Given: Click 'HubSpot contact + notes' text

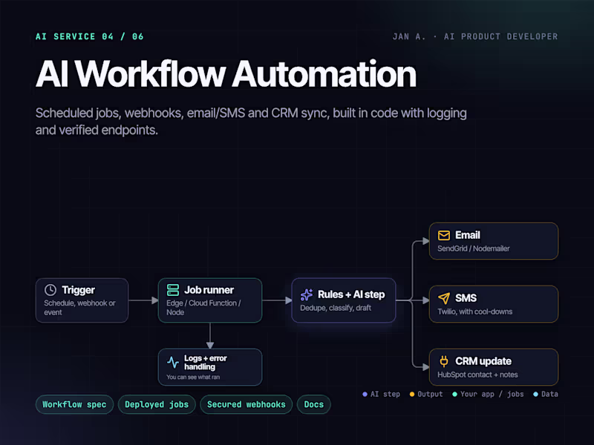Looking at the screenshot, I should (x=477, y=375).
